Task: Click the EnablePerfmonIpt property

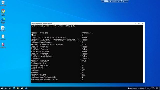Action: 39,54
